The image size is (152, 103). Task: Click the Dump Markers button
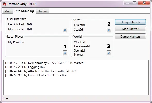[x=130, y=37]
